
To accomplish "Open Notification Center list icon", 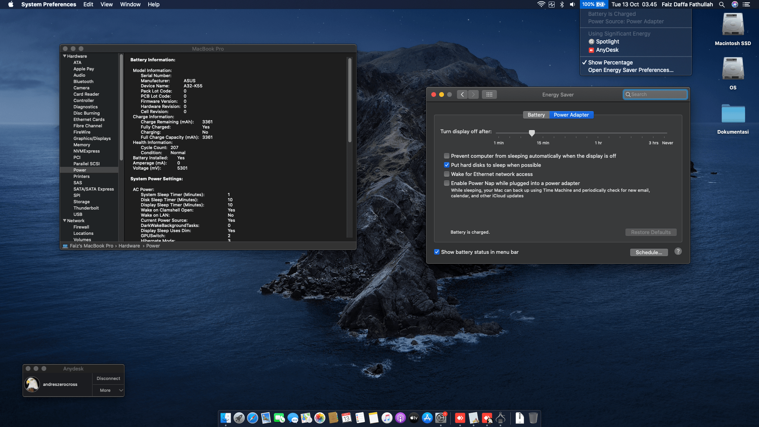I will 746,4.
